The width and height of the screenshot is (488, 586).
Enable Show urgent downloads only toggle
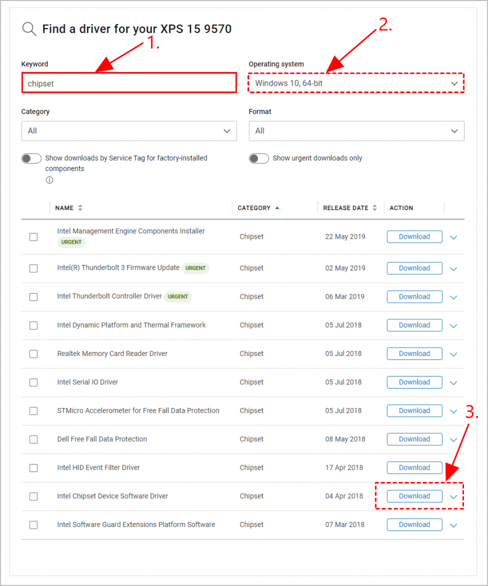pyautogui.click(x=259, y=158)
